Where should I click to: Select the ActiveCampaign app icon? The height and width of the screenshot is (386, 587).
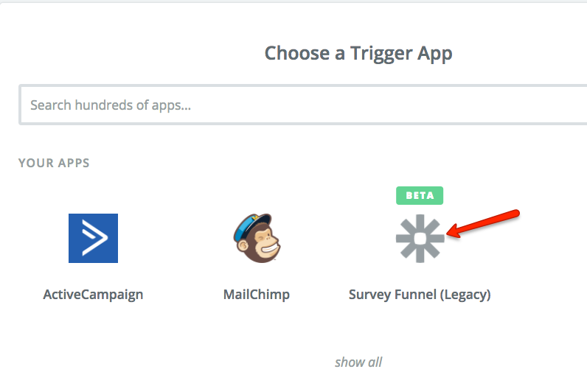tap(93, 238)
